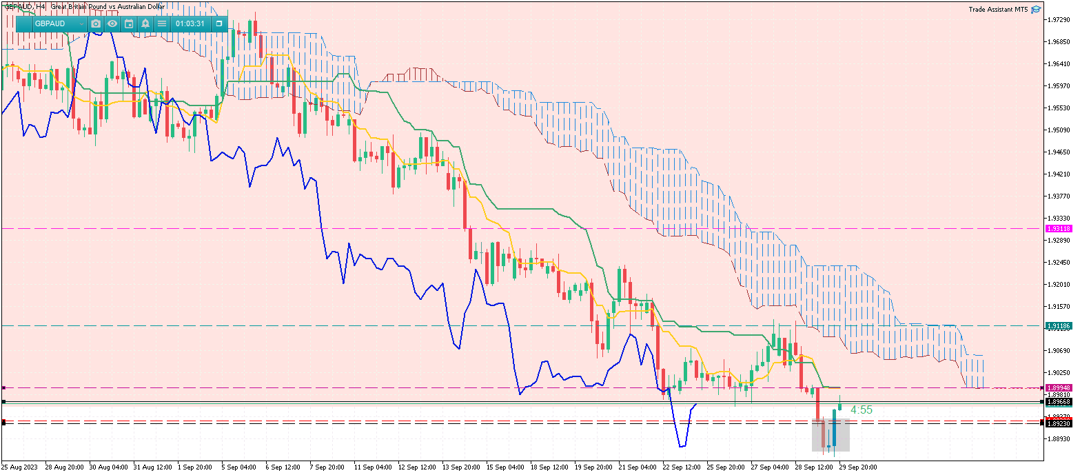Open the hamburger menu in the trade panel
Screen dimensions: 1080x475
point(162,23)
